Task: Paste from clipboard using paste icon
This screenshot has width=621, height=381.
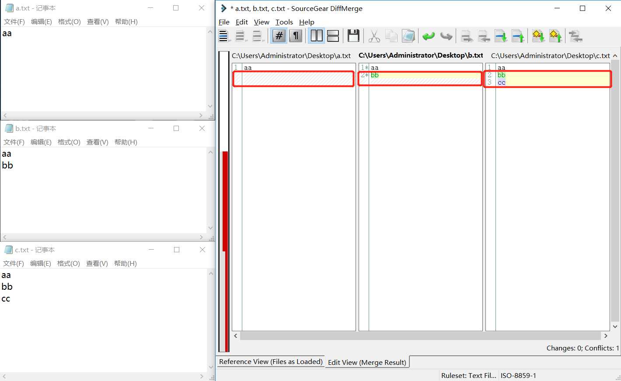Action: (408, 36)
